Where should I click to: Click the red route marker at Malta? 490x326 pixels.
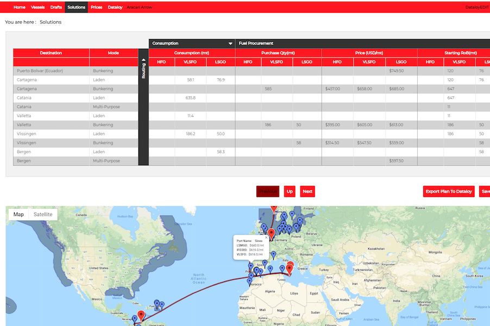[x=290, y=268]
